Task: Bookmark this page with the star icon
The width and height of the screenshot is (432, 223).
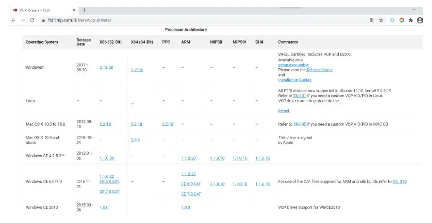Action: tap(381, 20)
